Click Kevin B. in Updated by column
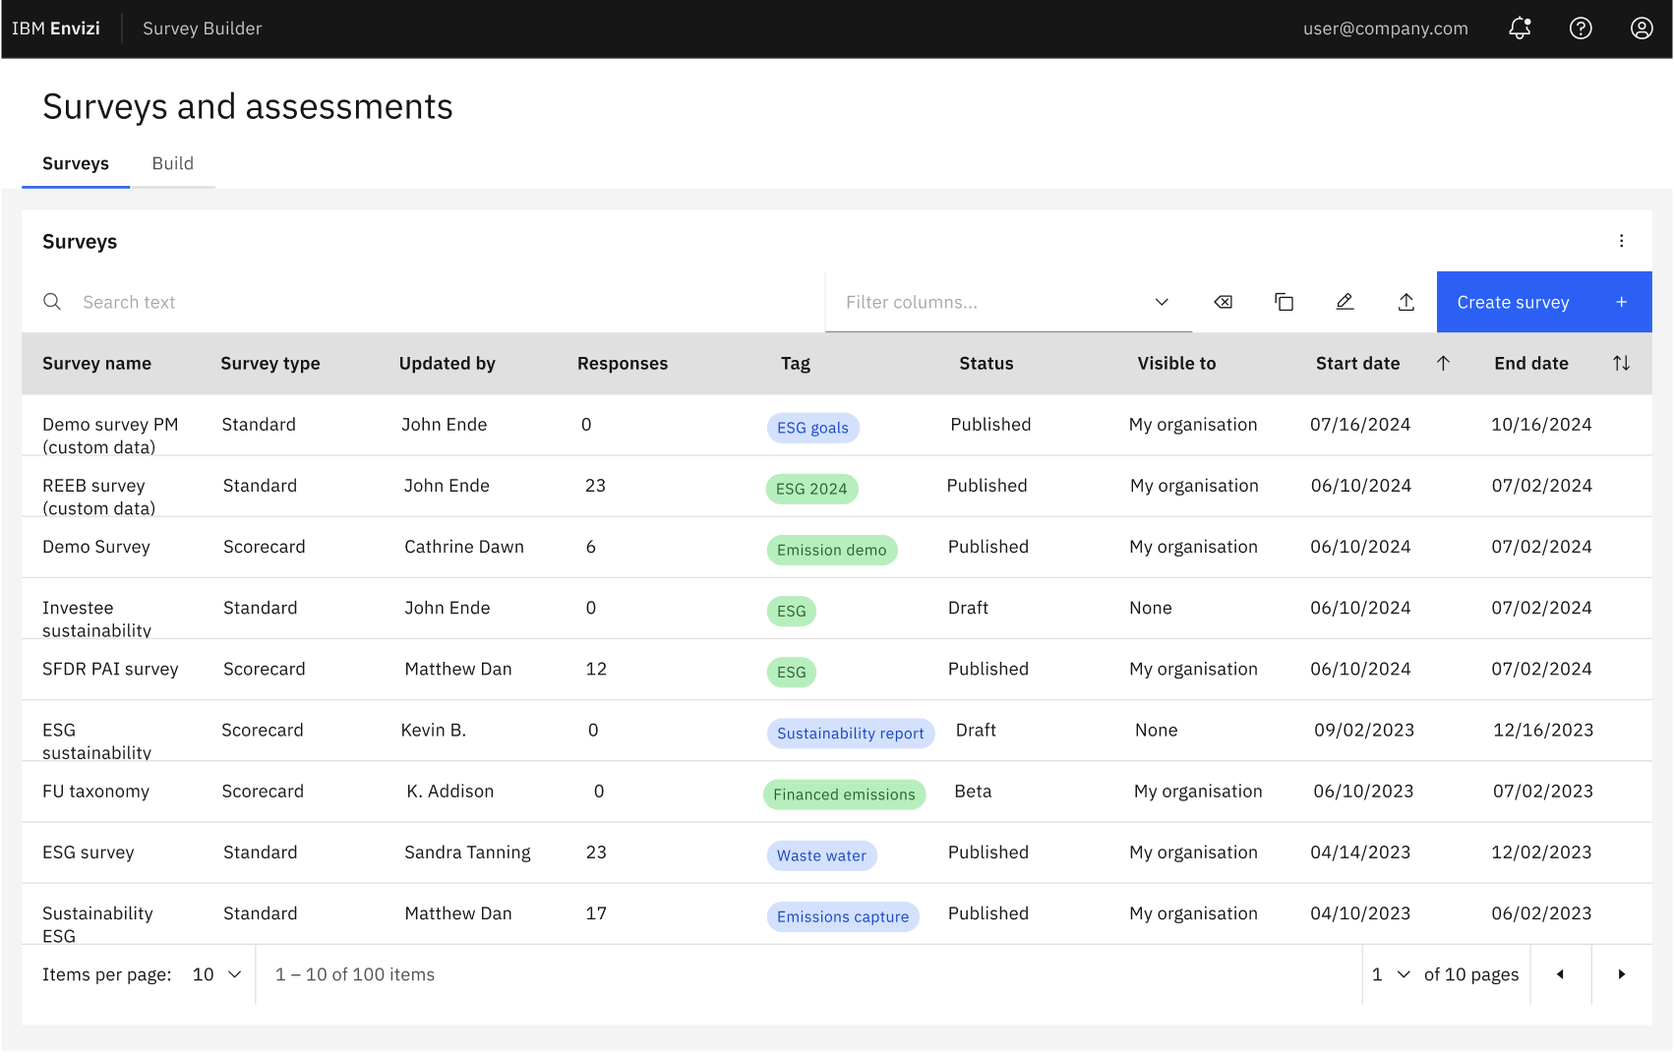Image resolution: width=1674 pixels, height=1058 pixels. 433,730
